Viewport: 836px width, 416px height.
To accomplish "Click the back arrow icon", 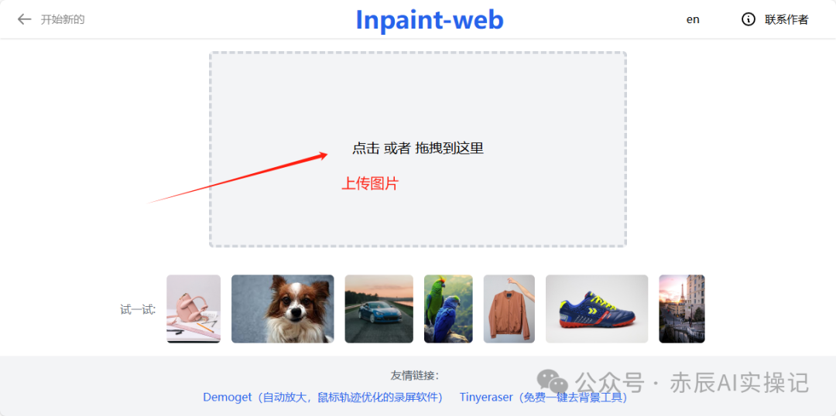I will (x=24, y=19).
